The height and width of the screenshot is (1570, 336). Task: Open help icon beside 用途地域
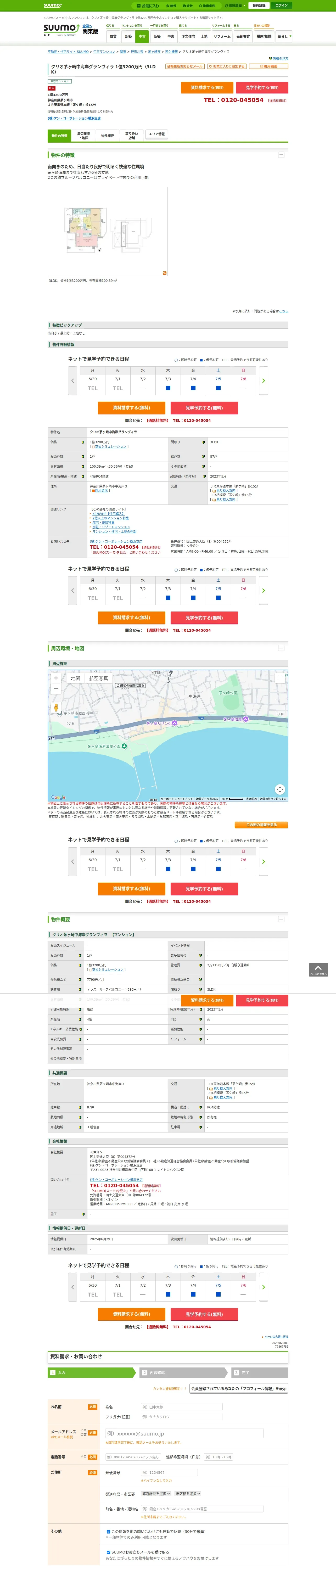pos(80,1127)
